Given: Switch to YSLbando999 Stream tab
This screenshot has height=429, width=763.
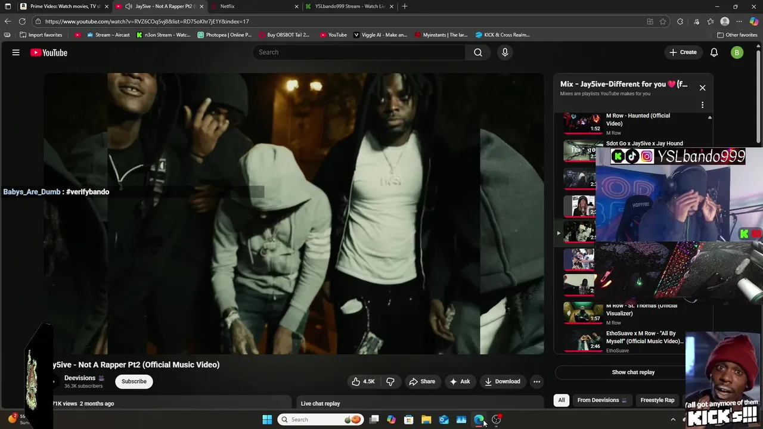Looking at the screenshot, I should [349, 7].
